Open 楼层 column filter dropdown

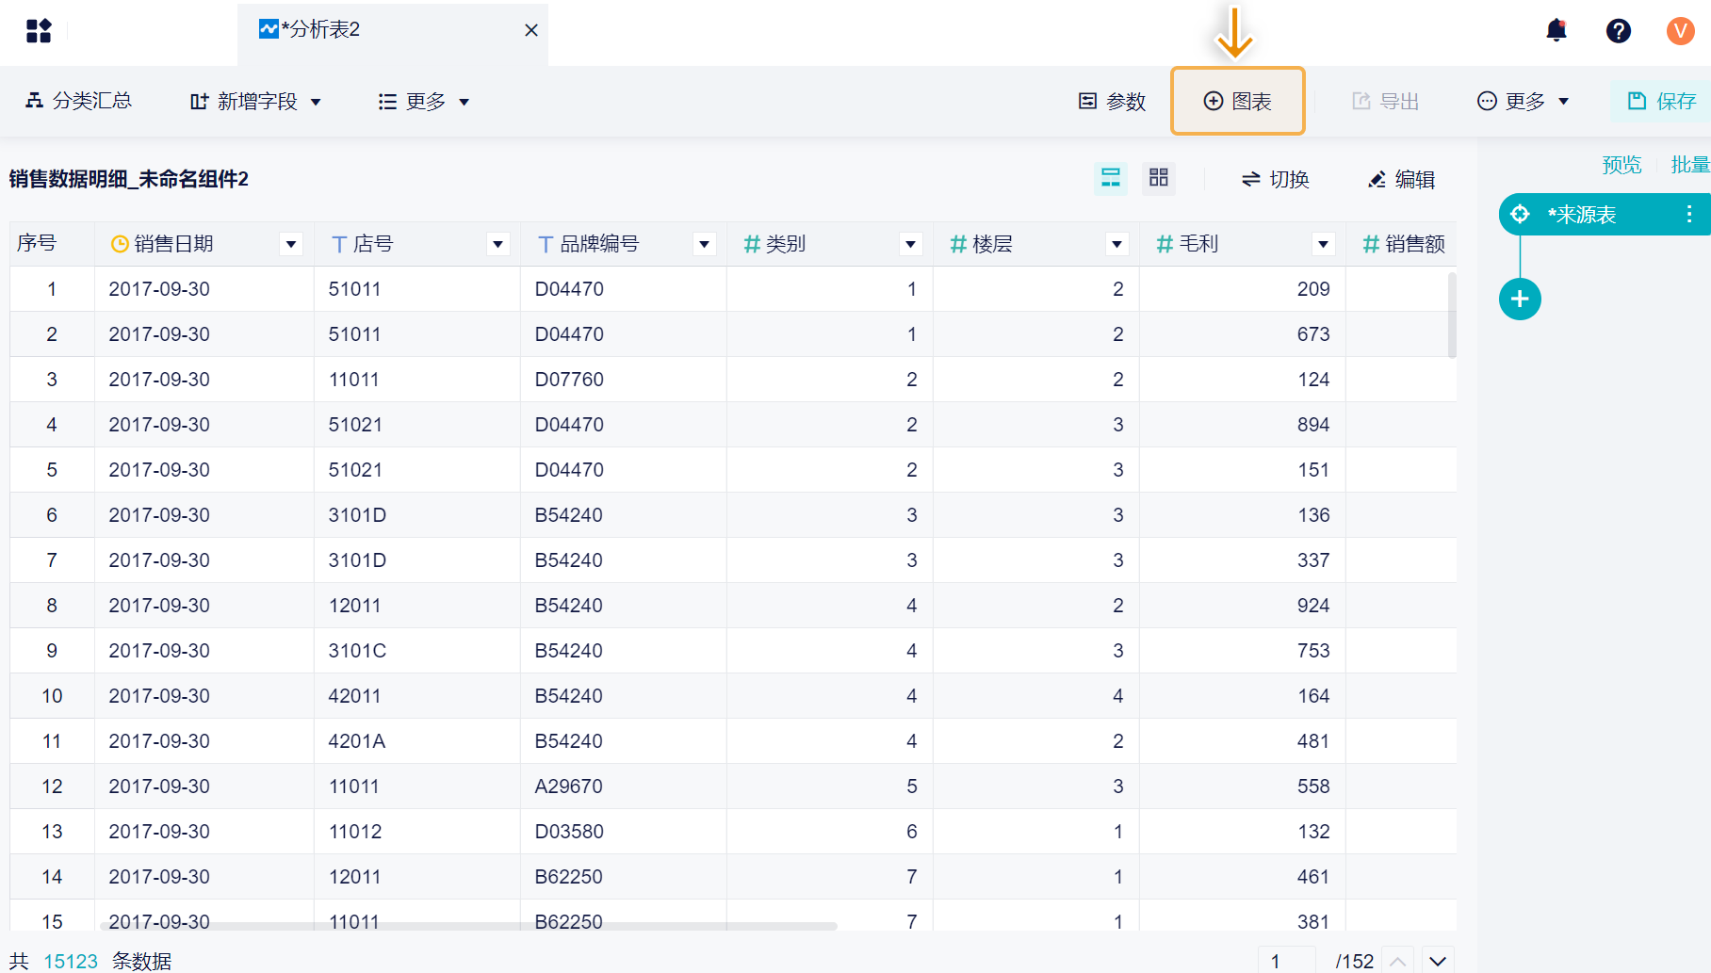[x=1116, y=244]
